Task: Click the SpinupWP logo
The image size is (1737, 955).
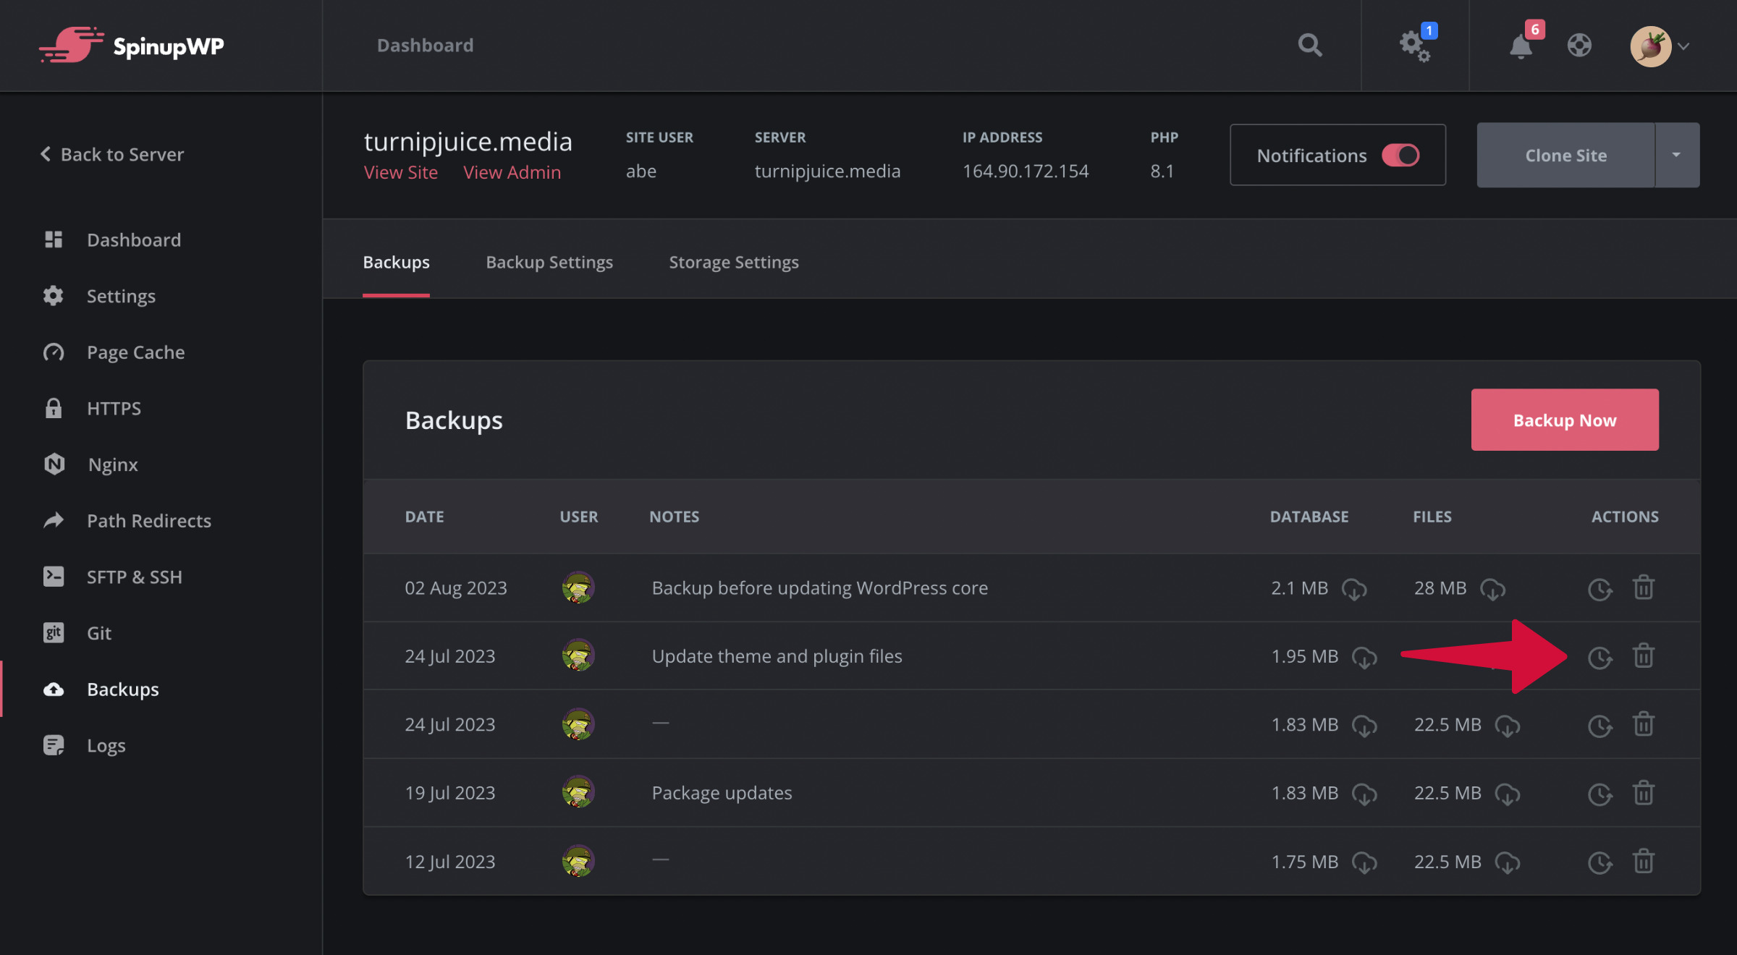Action: tap(132, 46)
